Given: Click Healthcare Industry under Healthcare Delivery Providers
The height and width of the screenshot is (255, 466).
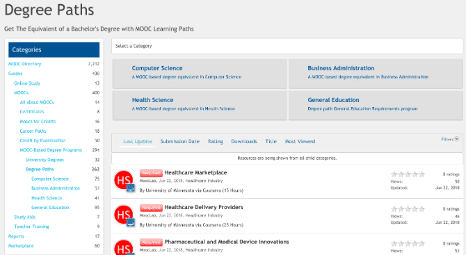Looking at the screenshot, I should (x=204, y=215).
